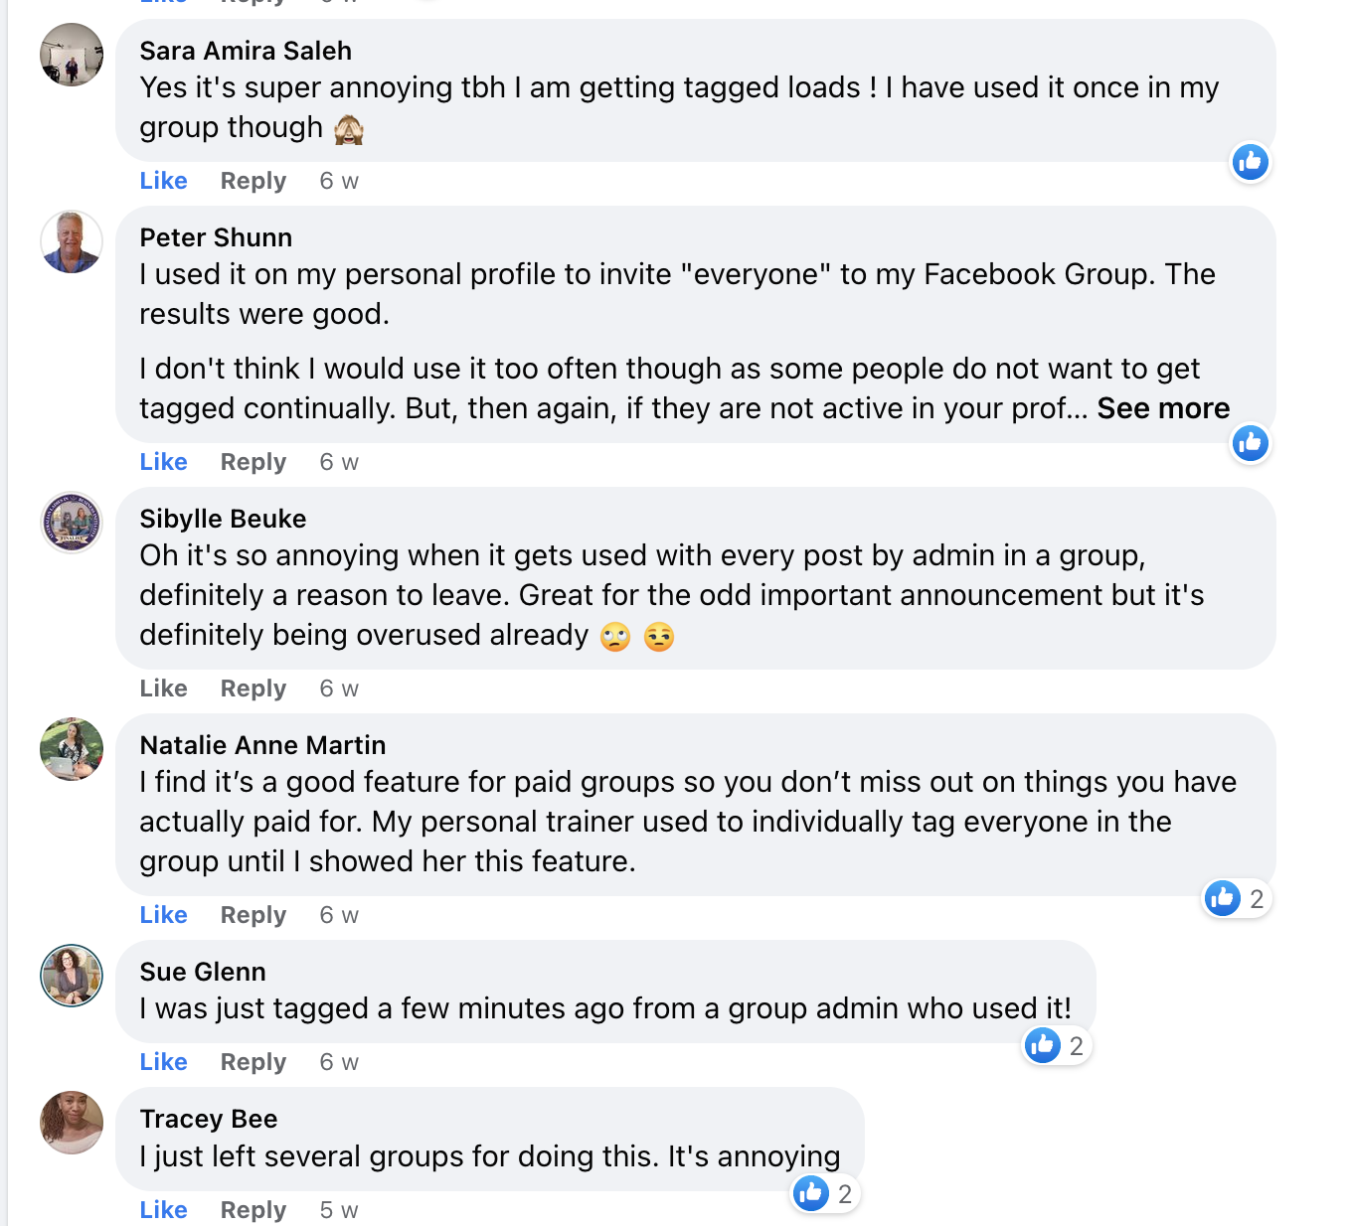Visit Natalie Anne Martin's profile via her name
This screenshot has width=1352, height=1226.
(x=262, y=745)
